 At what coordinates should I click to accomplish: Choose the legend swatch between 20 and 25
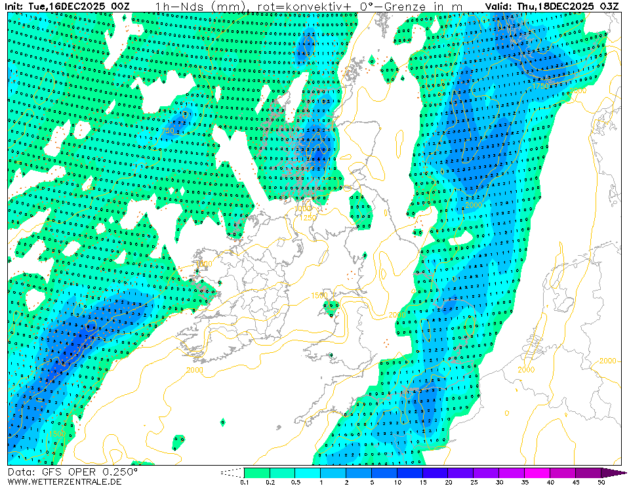pos(461,472)
